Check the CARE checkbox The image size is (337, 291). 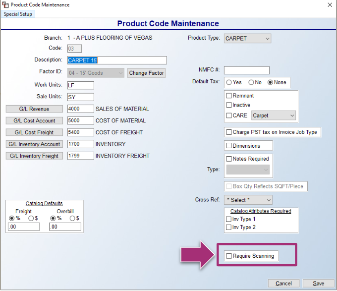point(229,116)
